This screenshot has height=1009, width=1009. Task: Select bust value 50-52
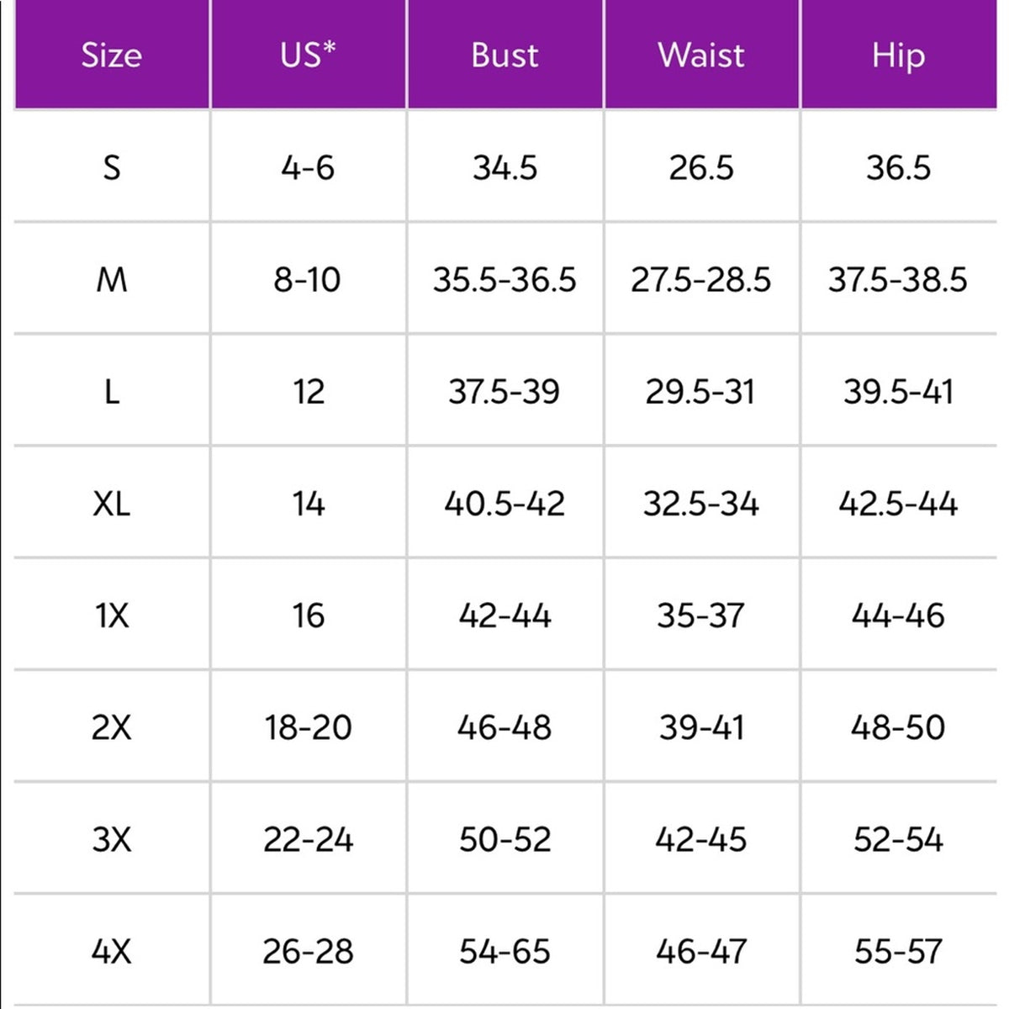click(504, 838)
